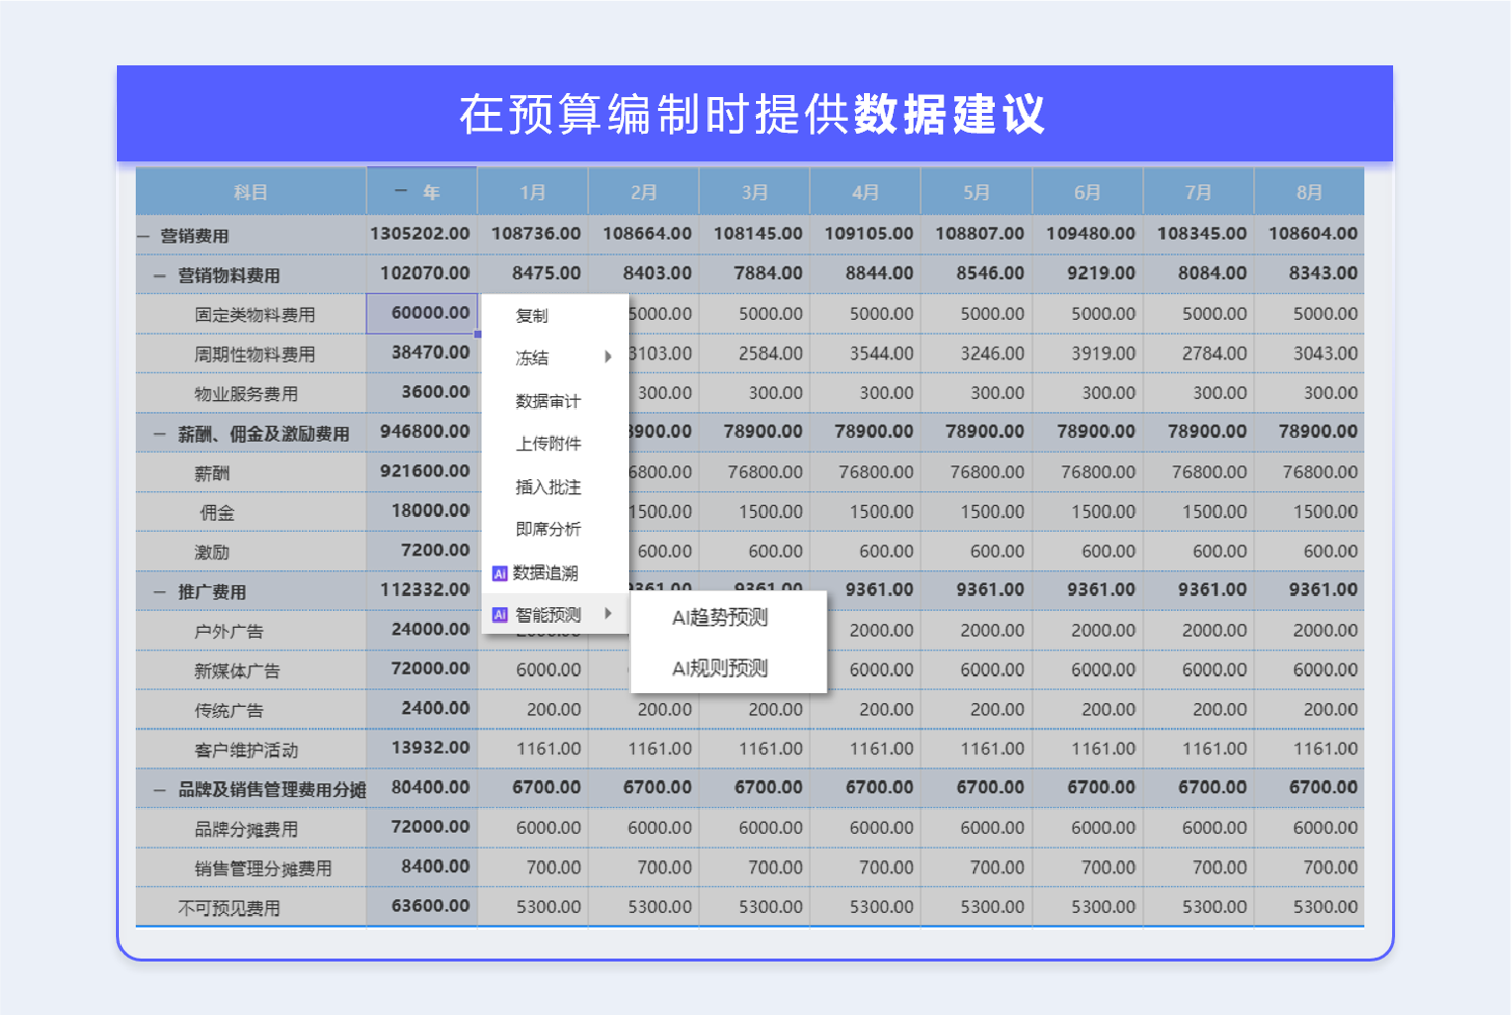This screenshot has width=1511, height=1015.
Task: Click the yearly value 946800.00
Action: [425, 432]
